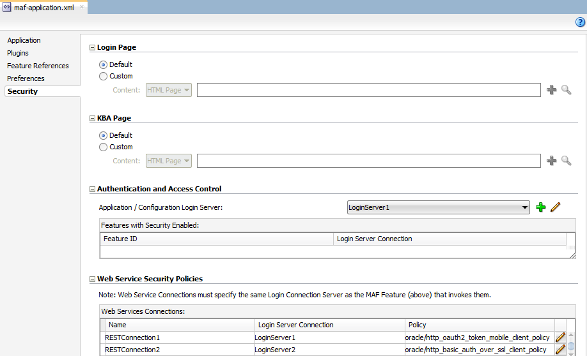Select the Security tab

point(42,91)
